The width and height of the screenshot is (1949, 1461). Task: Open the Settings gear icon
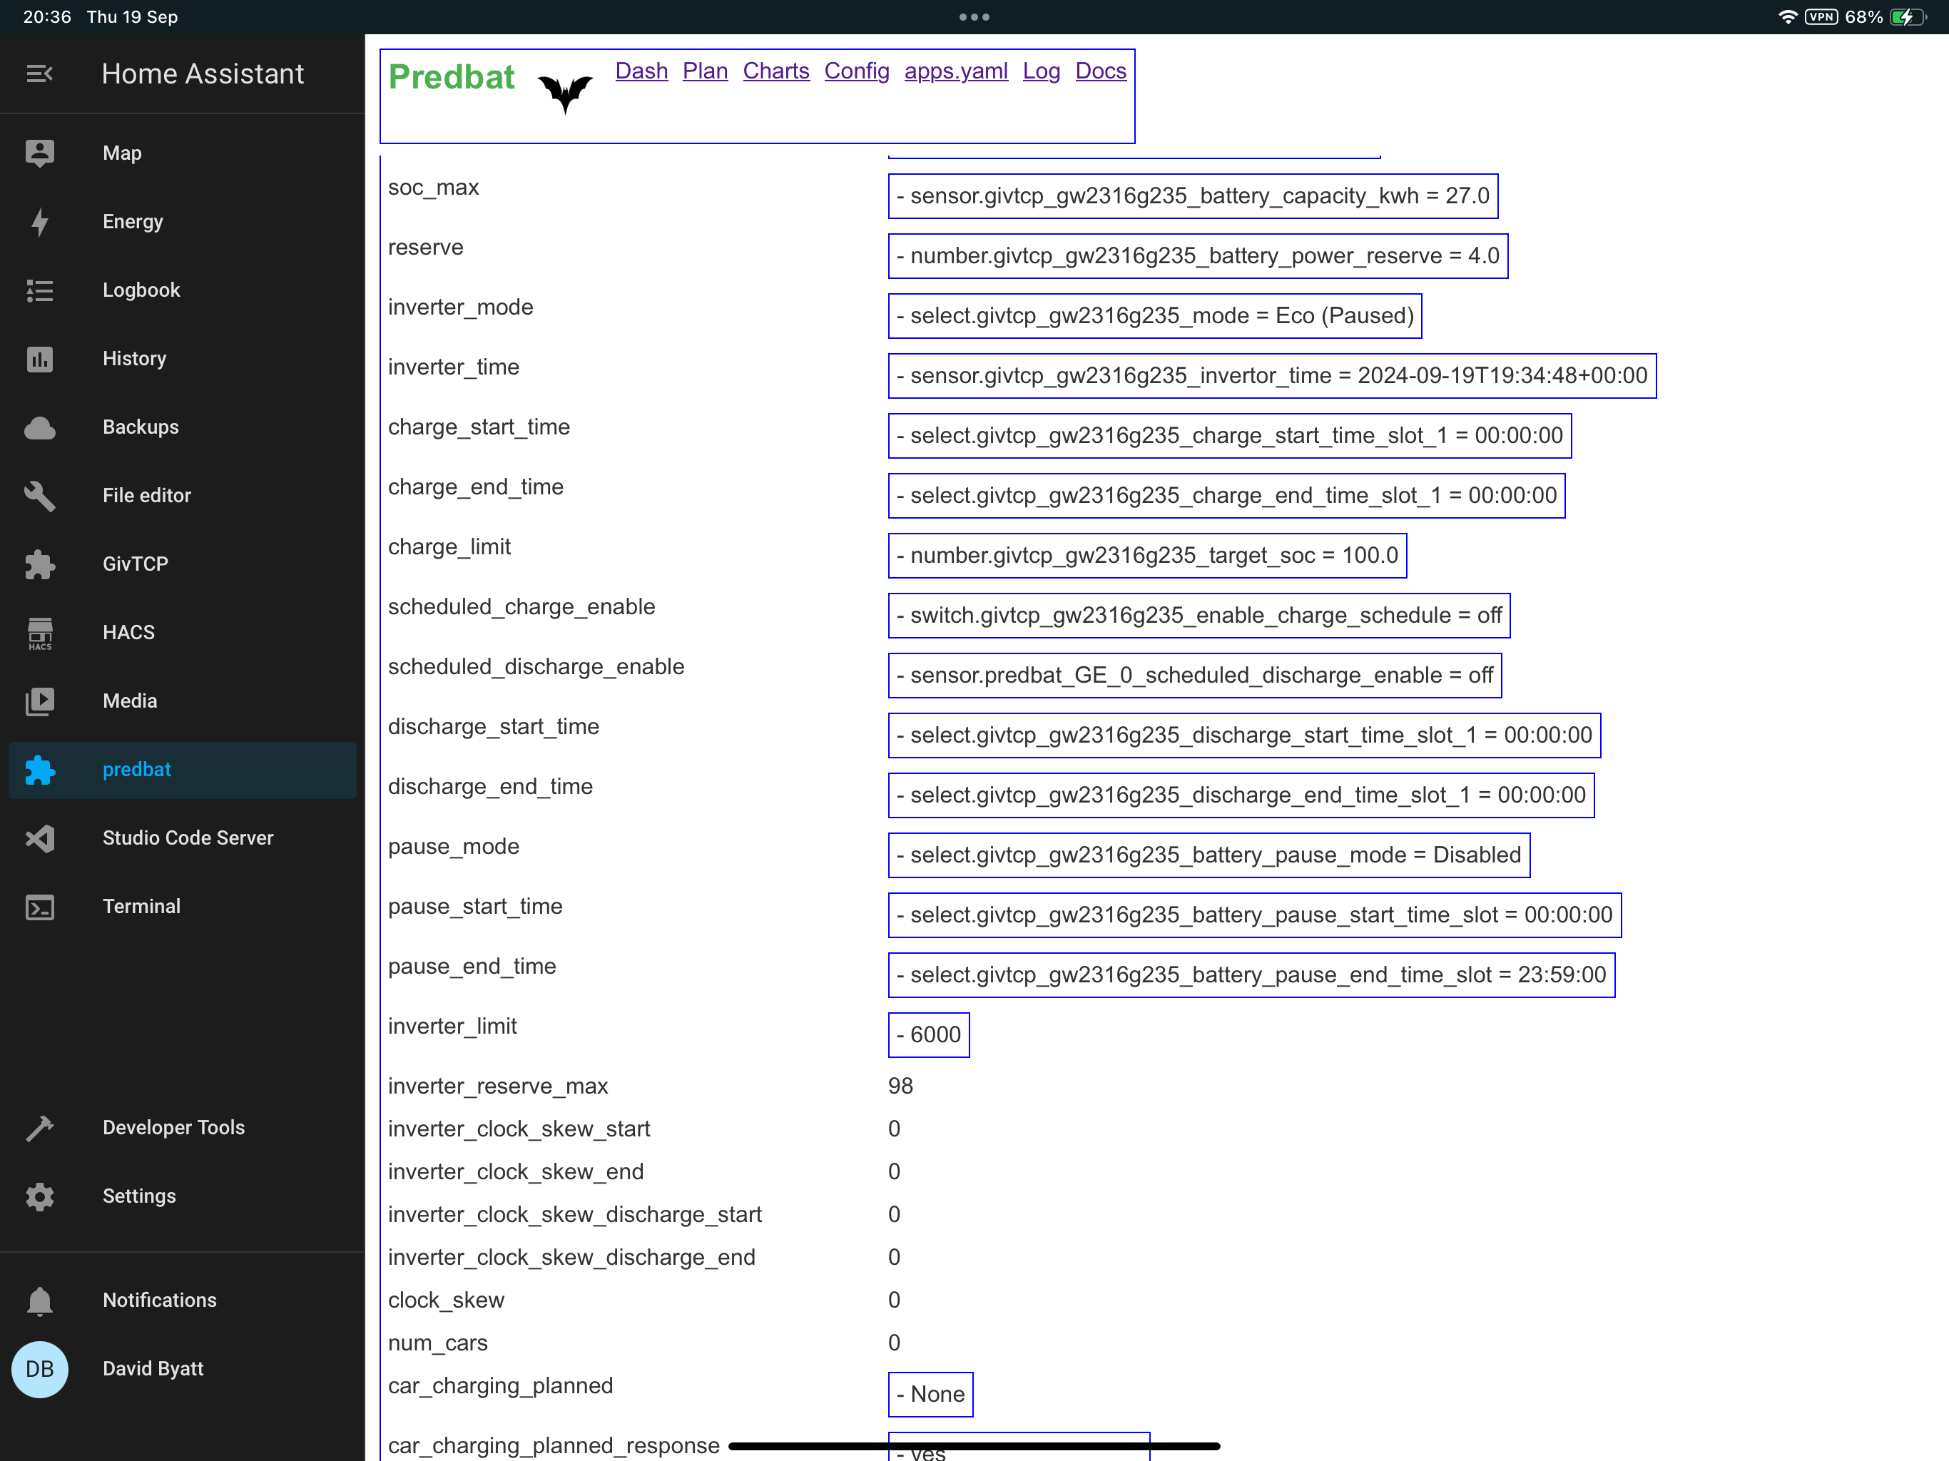click(40, 1196)
